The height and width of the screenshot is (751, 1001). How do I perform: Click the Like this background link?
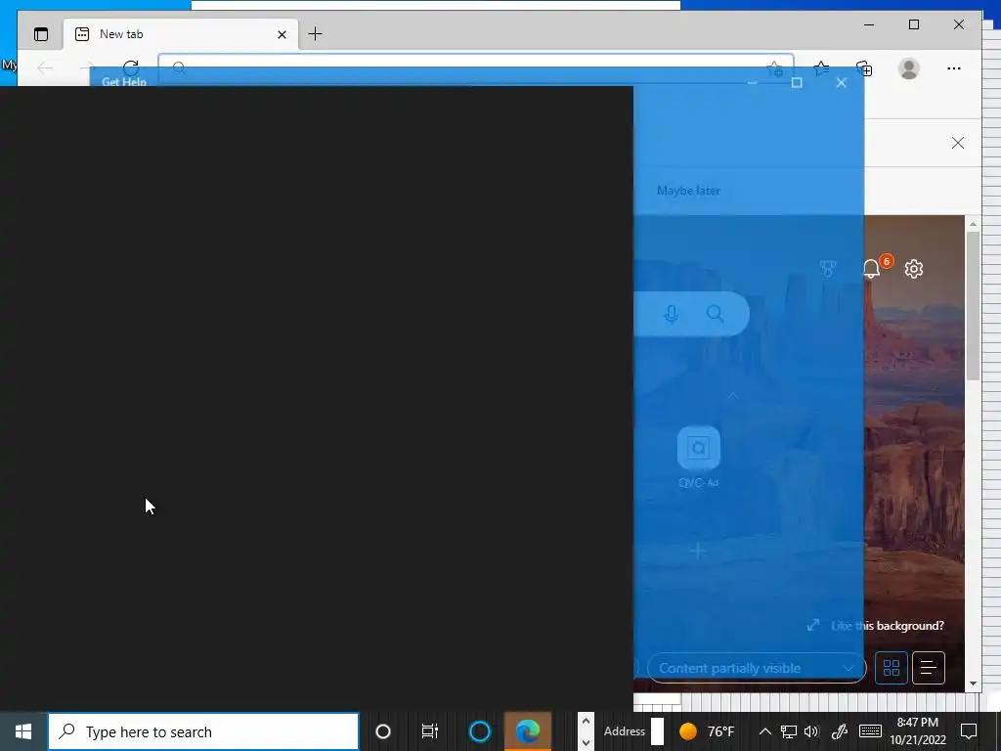point(888,626)
